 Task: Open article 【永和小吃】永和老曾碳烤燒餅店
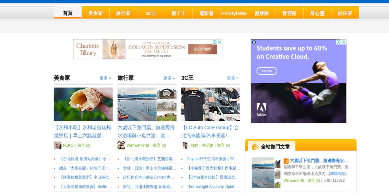[83, 131]
